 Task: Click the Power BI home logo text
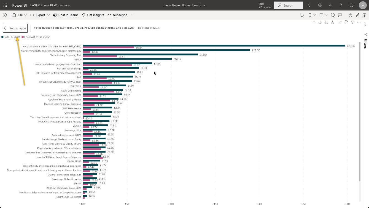(x=19, y=5)
